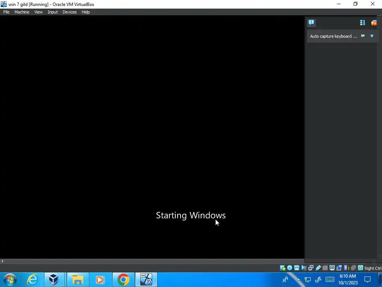This screenshot has width=382, height=287.
Task: Open the View menu
Action: (x=38, y=12)
